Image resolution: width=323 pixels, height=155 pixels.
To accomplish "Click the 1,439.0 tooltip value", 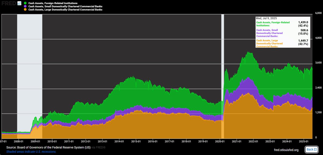I will pos(303,23).
